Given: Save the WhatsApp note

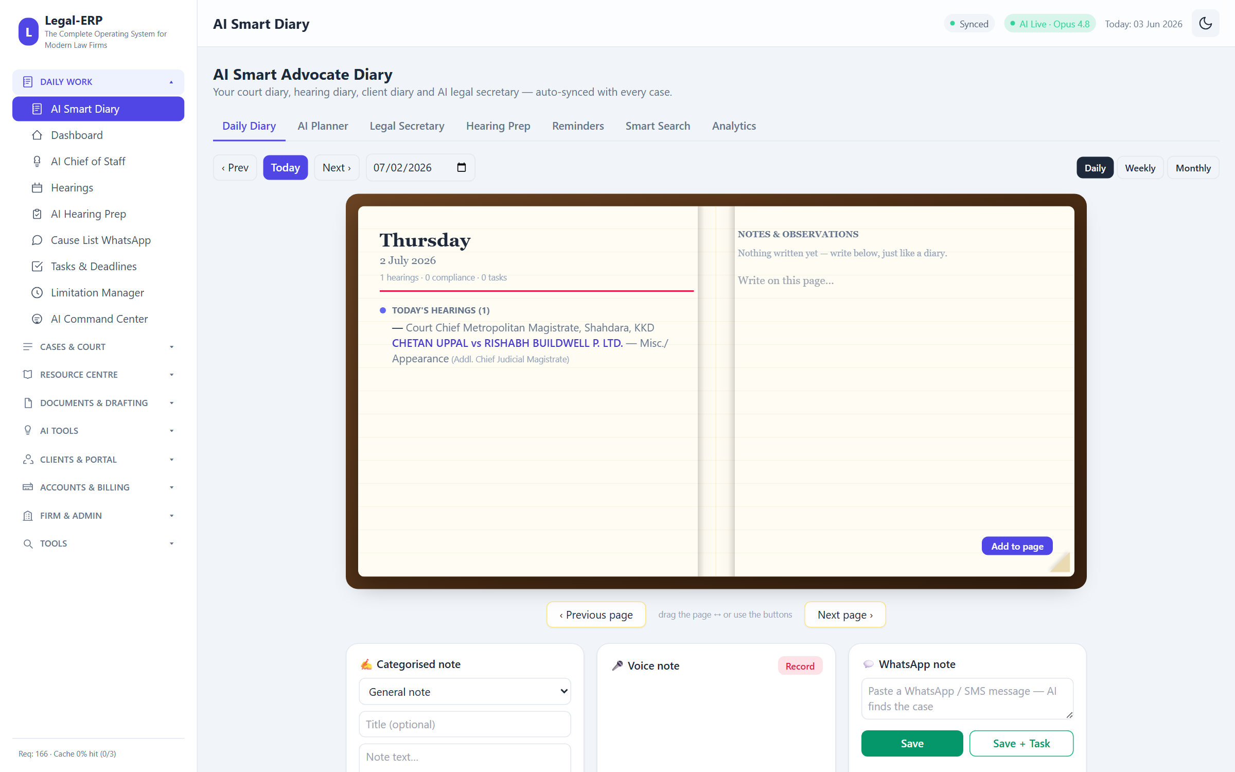Looking at the screenshot, I should point(912,743).
